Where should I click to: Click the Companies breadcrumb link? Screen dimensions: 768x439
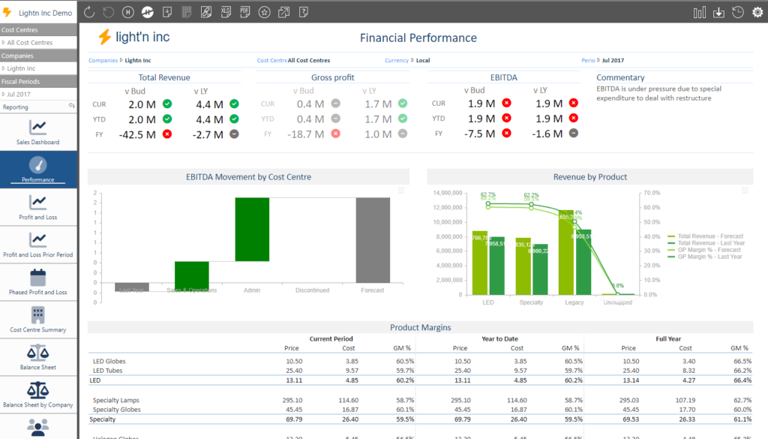click(103, 60)
